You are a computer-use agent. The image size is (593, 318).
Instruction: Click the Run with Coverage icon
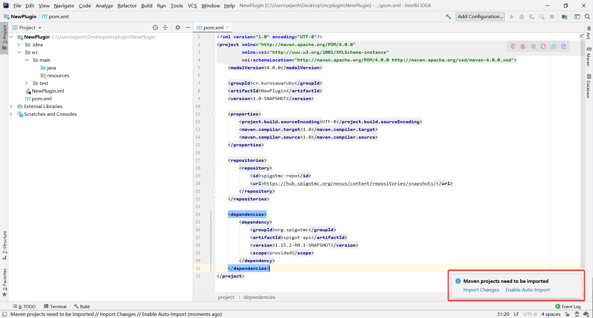point(532,17)
